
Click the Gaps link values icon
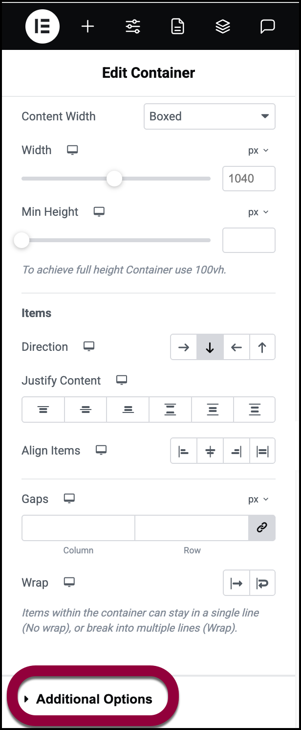tap(262, 528)
